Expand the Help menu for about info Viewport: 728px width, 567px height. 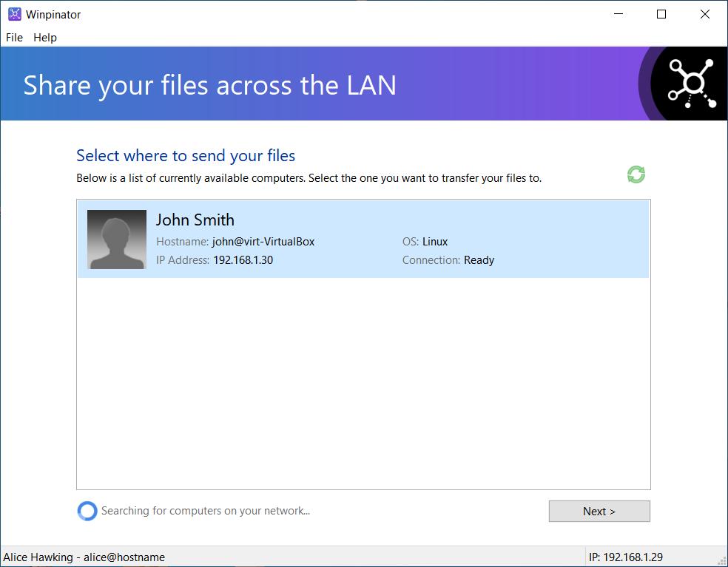44,37
